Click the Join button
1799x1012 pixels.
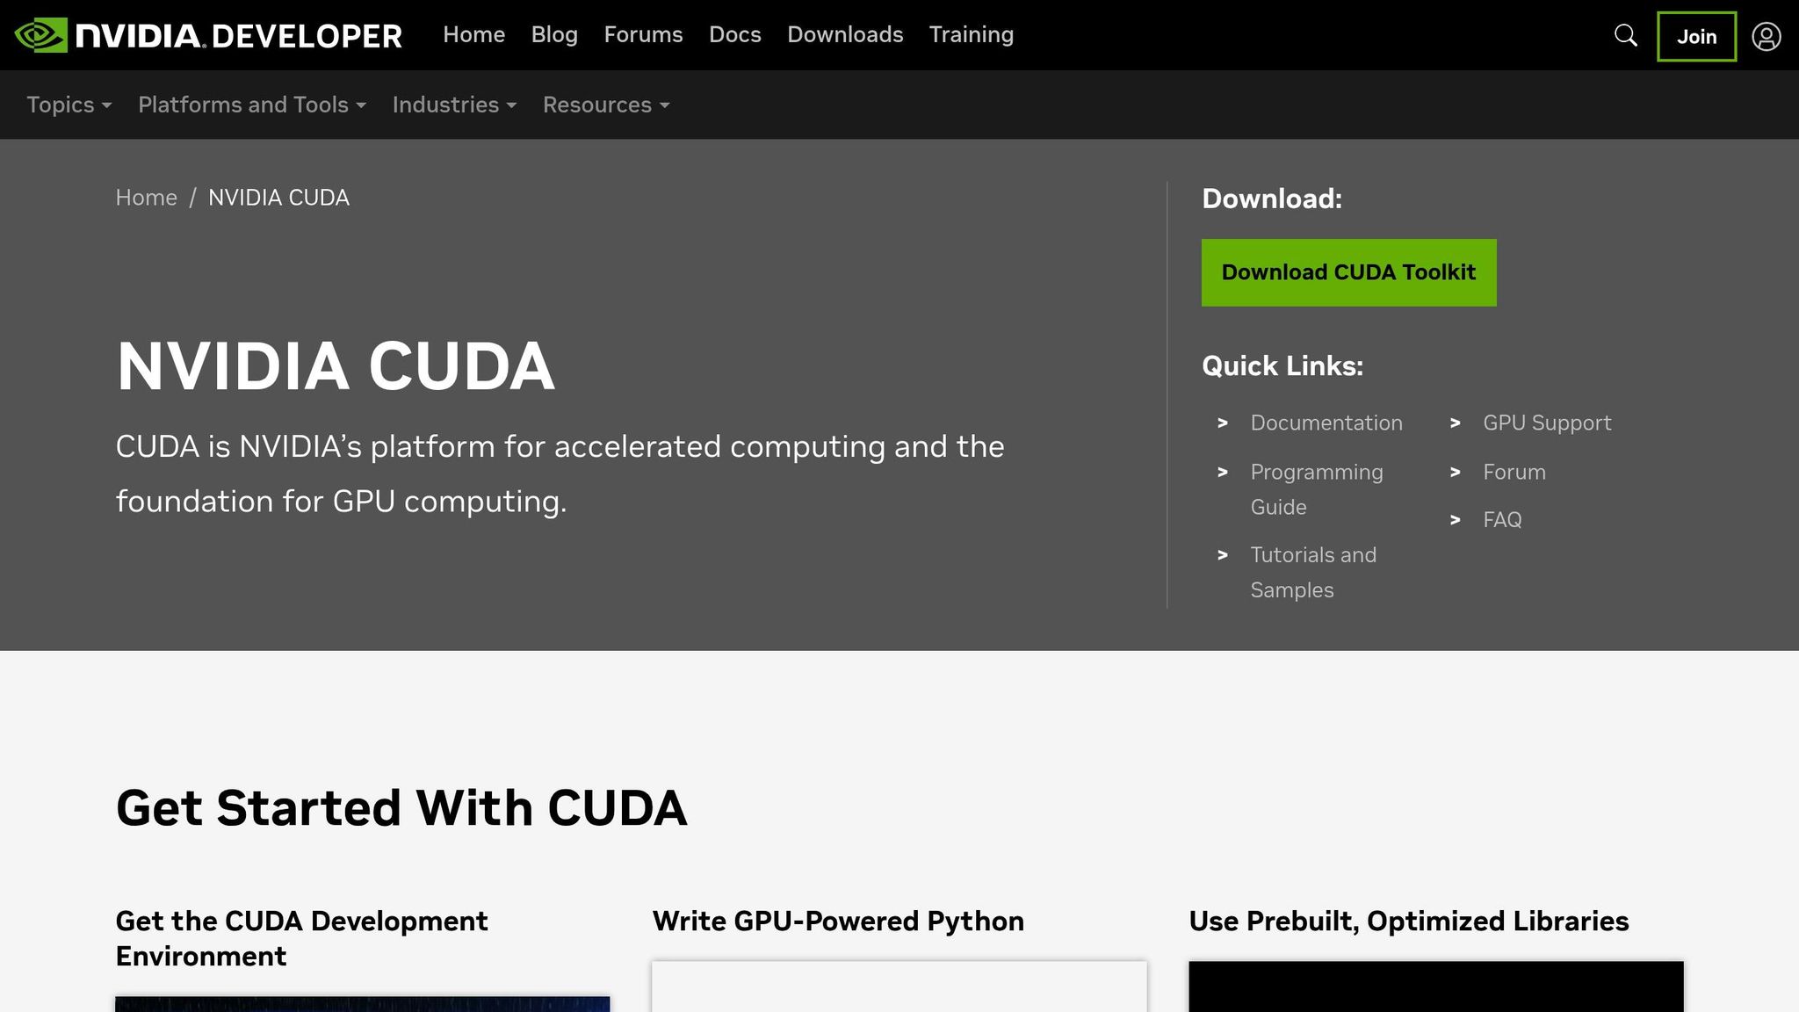tap(1695, 36)
